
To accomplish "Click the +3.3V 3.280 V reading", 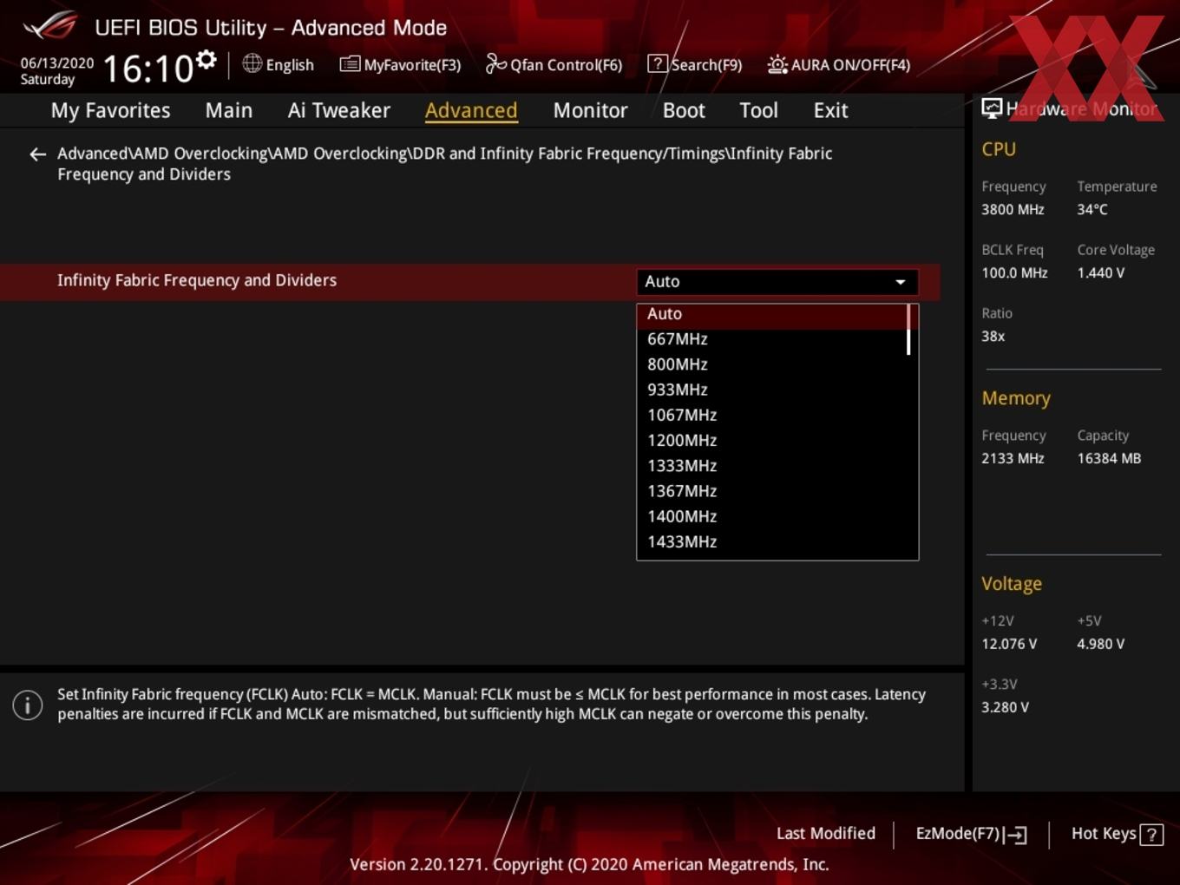I will point(1005,707).
